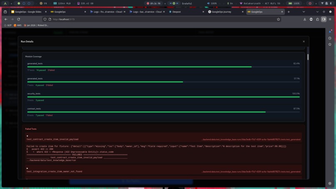Click the system power icon in top bar
Viewport: 336px width, 189px height.
310,3
